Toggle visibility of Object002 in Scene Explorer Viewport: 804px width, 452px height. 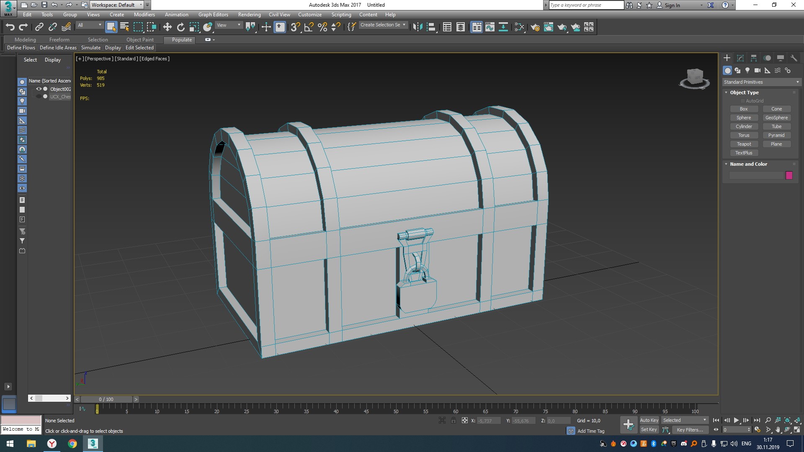(x=39, y=89)
